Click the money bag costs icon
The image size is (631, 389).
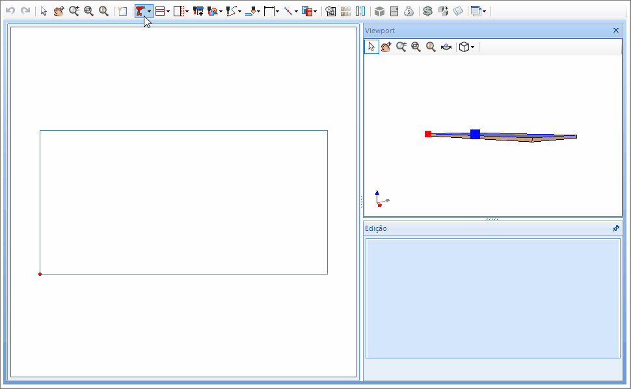(408, 11)
